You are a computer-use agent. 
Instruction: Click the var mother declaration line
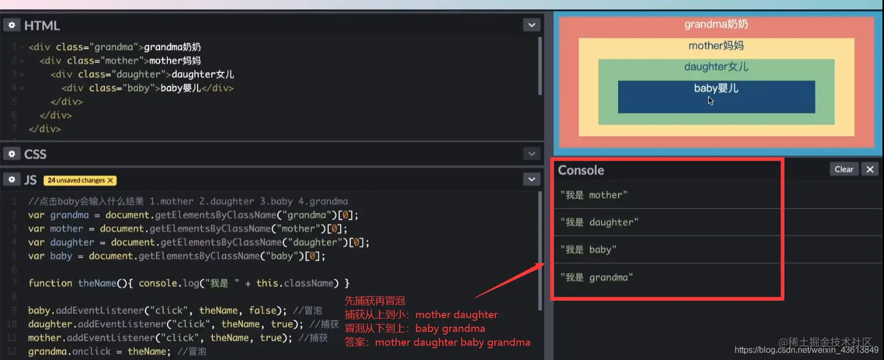pos(188,229)
